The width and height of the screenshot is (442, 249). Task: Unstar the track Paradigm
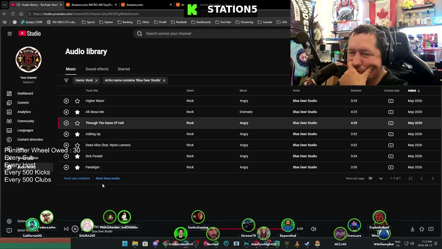tap(77, 167)
